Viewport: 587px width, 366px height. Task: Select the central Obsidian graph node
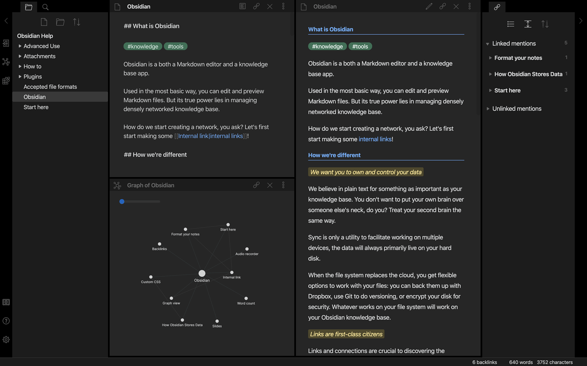click(202, 273)
